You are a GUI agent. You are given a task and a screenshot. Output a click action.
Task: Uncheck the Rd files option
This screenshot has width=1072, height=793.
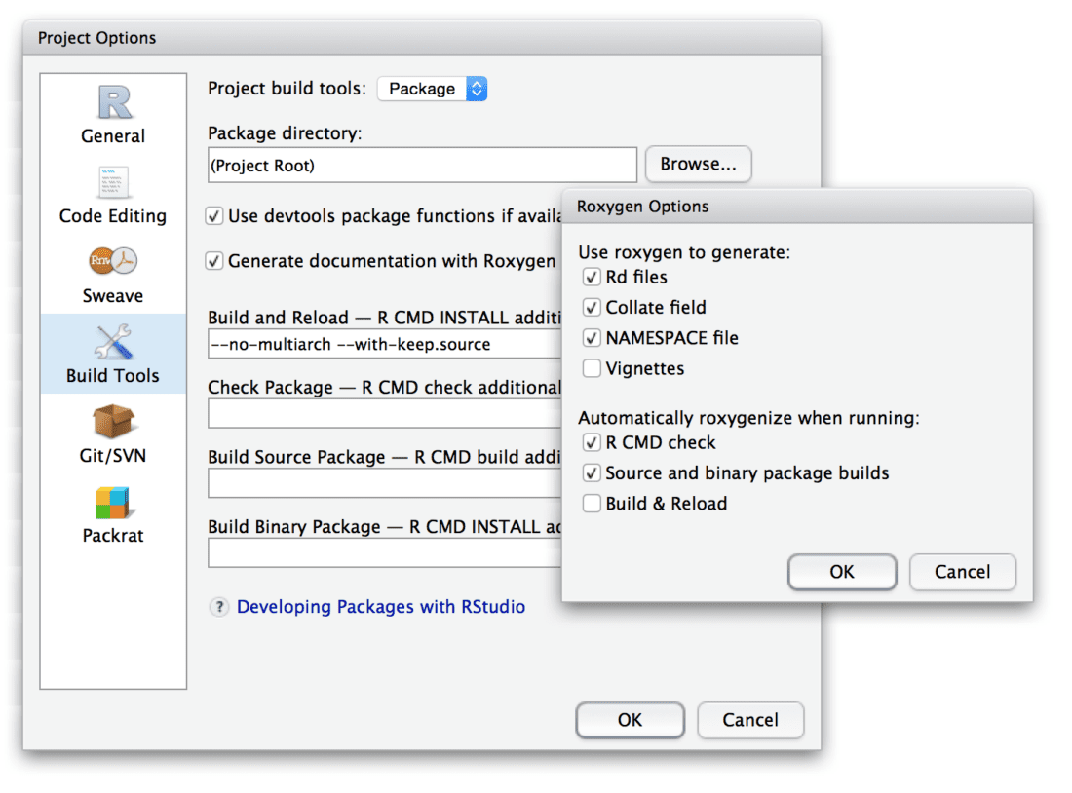pos(592,277)
